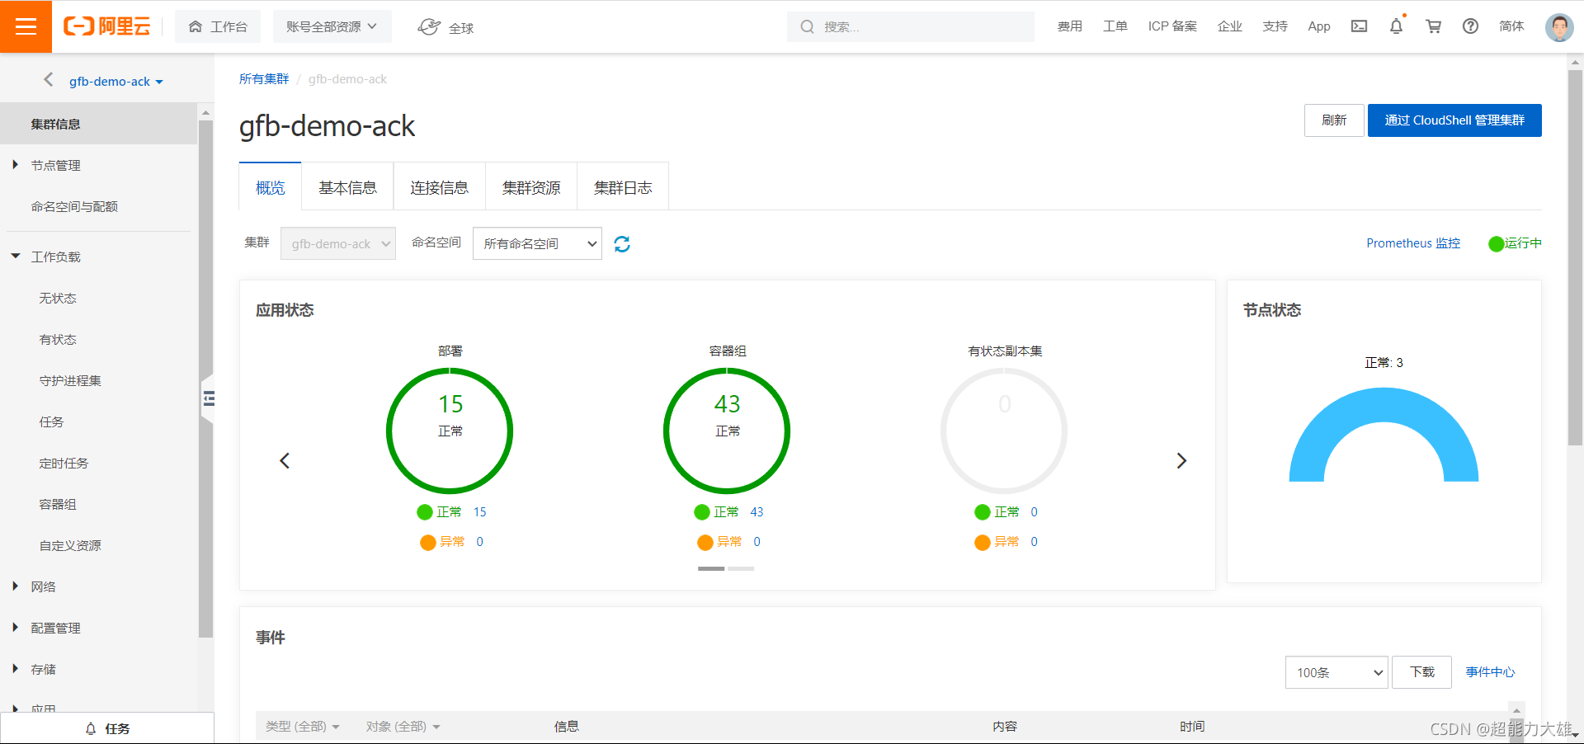Open the 事件中心 link
This screenshot has width=1584, height=744.
pos(1490,672)
